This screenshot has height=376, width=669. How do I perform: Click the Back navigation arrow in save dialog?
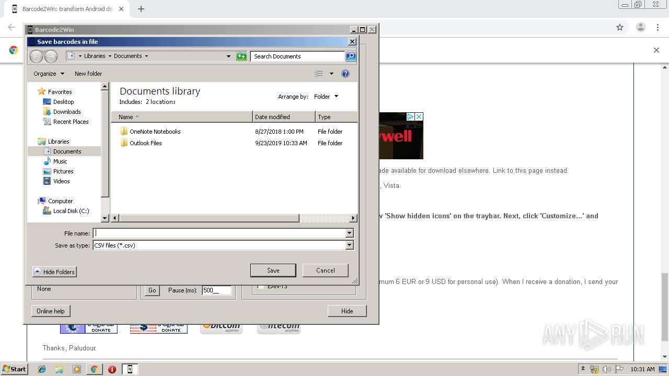pos(36,56)
